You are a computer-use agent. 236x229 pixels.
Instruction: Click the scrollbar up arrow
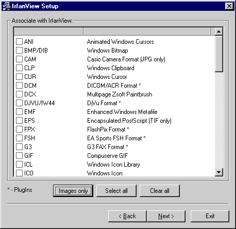click(219, 31)
